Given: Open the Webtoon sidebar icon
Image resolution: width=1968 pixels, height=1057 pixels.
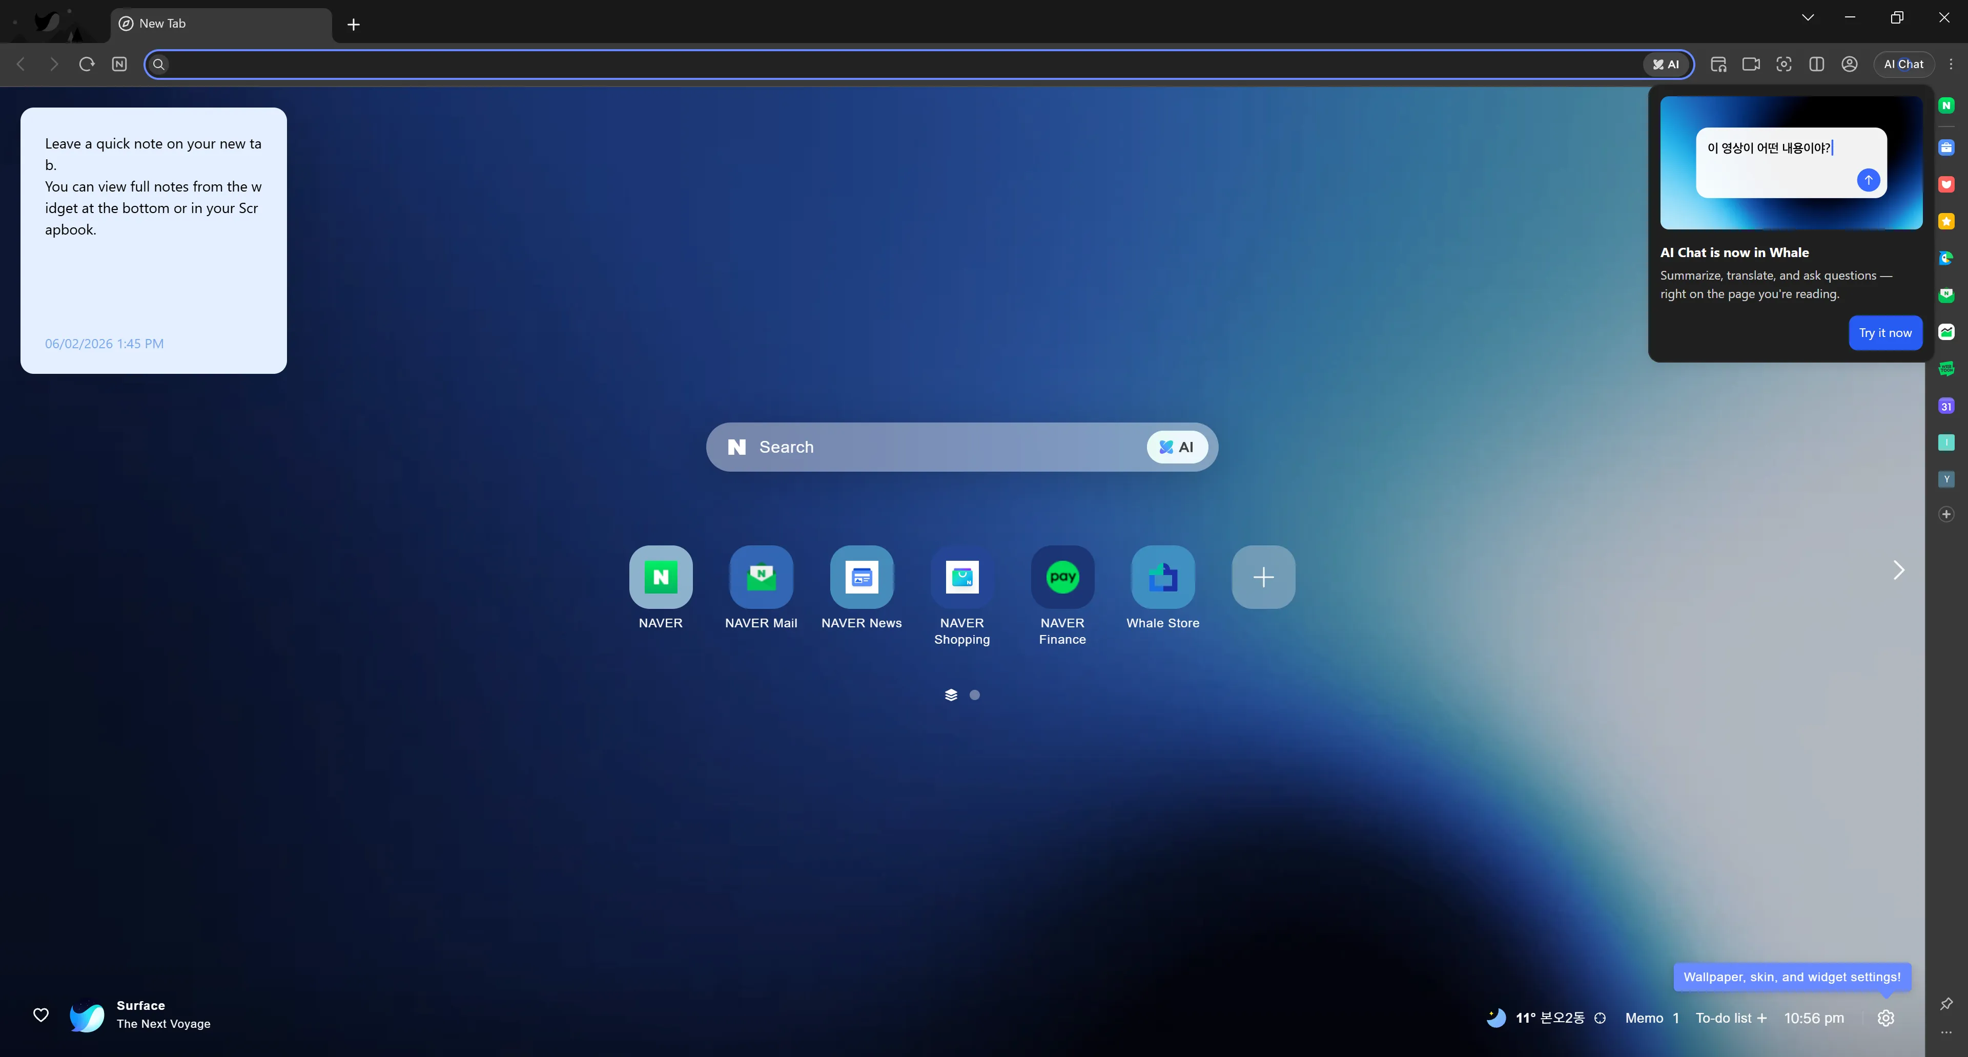Looking at the screenshot, I should point(1946,369).
